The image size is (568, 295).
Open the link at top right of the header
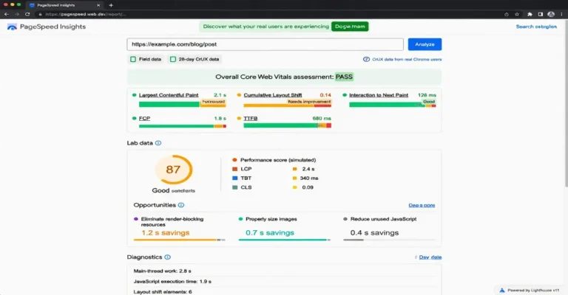tap(536, 27)
